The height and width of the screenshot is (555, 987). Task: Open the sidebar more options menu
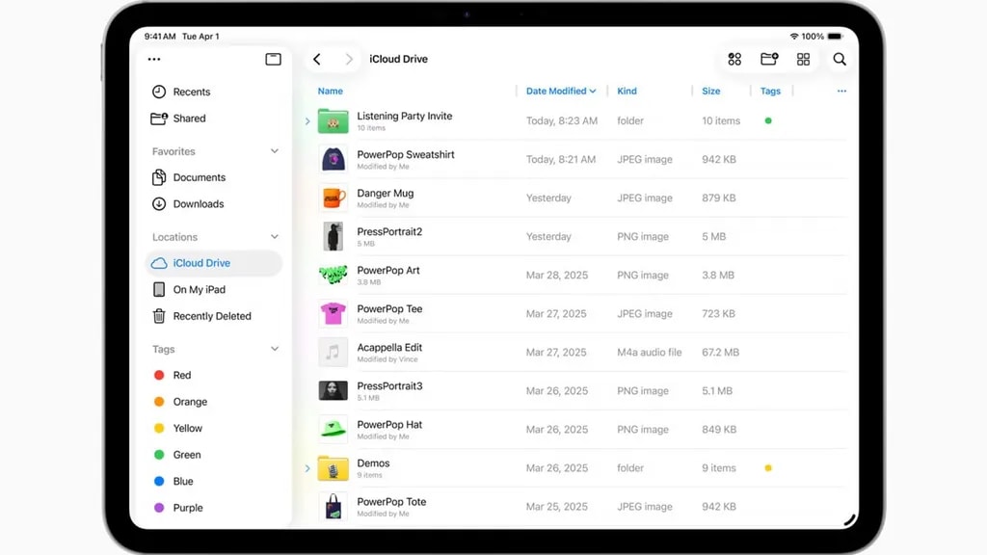[x=153, y=59]
